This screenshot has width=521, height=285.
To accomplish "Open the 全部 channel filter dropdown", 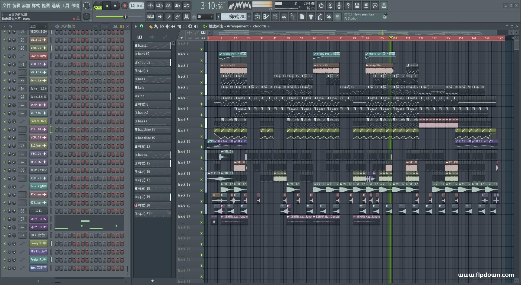I will 38,26.
